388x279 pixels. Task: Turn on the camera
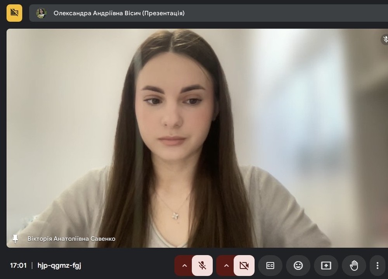coord(244,265)
